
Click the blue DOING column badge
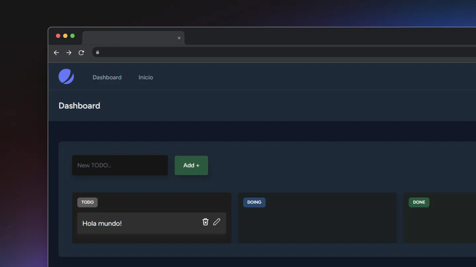tap(254, 202)
